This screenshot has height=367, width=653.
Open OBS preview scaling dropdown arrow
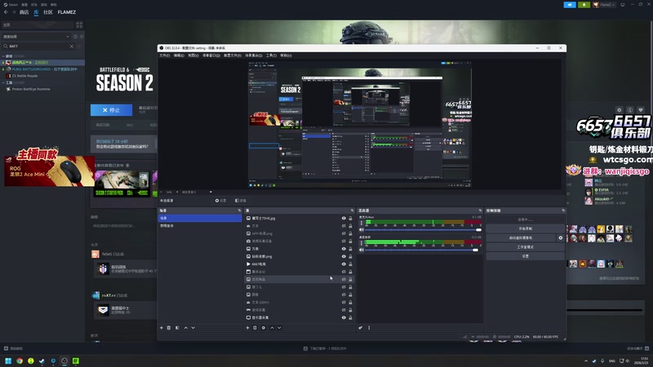(x=211, y=192)
